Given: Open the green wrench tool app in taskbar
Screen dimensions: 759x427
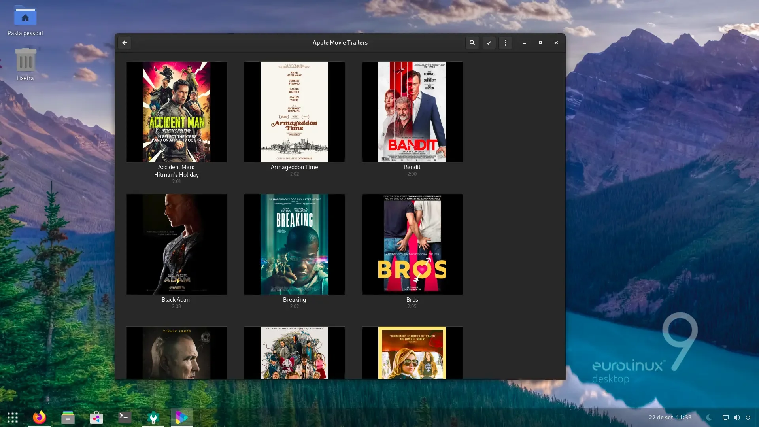Looking at the screenshot, I should coord(153,418).
